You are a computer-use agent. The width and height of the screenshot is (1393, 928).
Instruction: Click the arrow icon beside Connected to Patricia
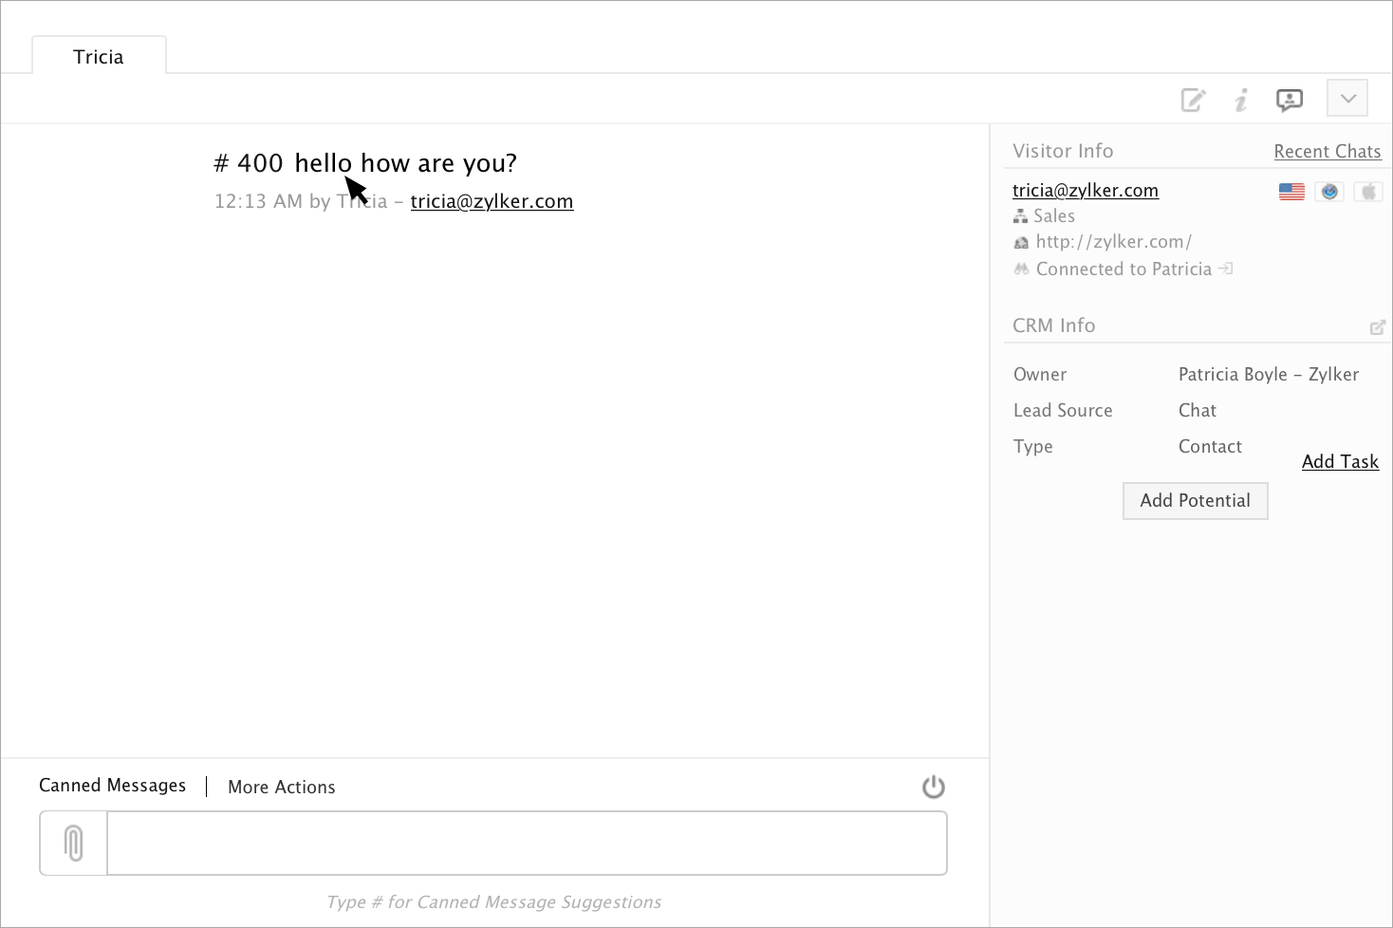1226,269
